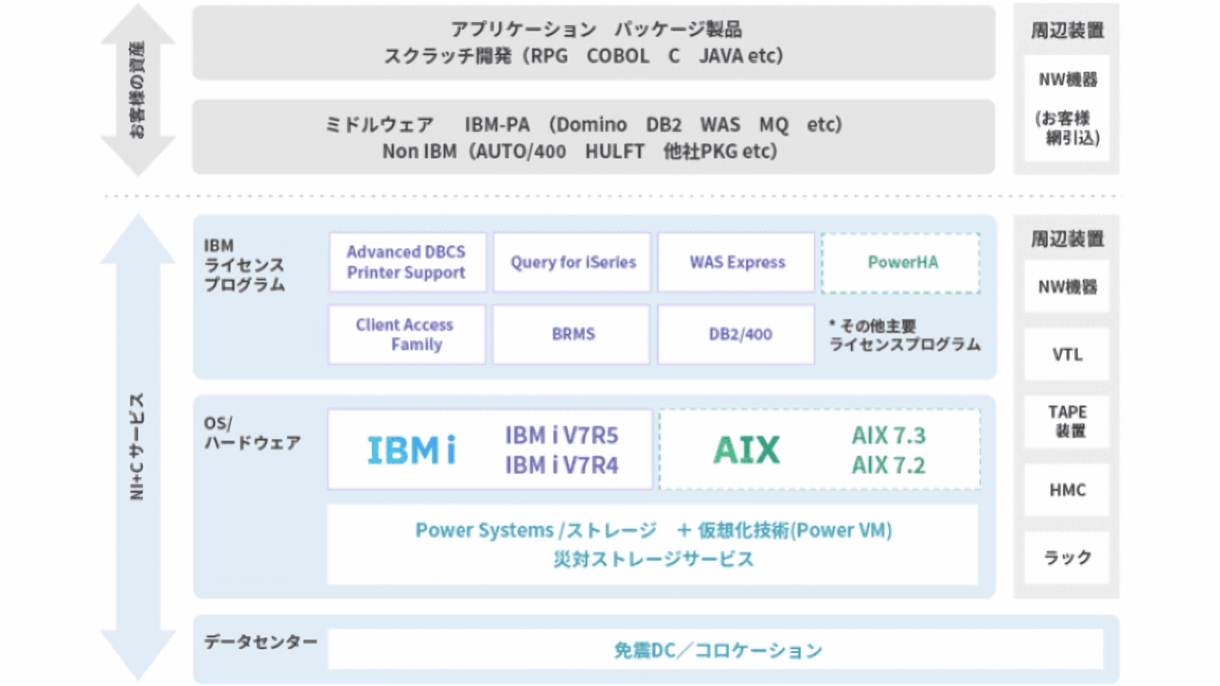Open the WAS Express item
The height and width of the screenshot is (686, 1220).
735,262
